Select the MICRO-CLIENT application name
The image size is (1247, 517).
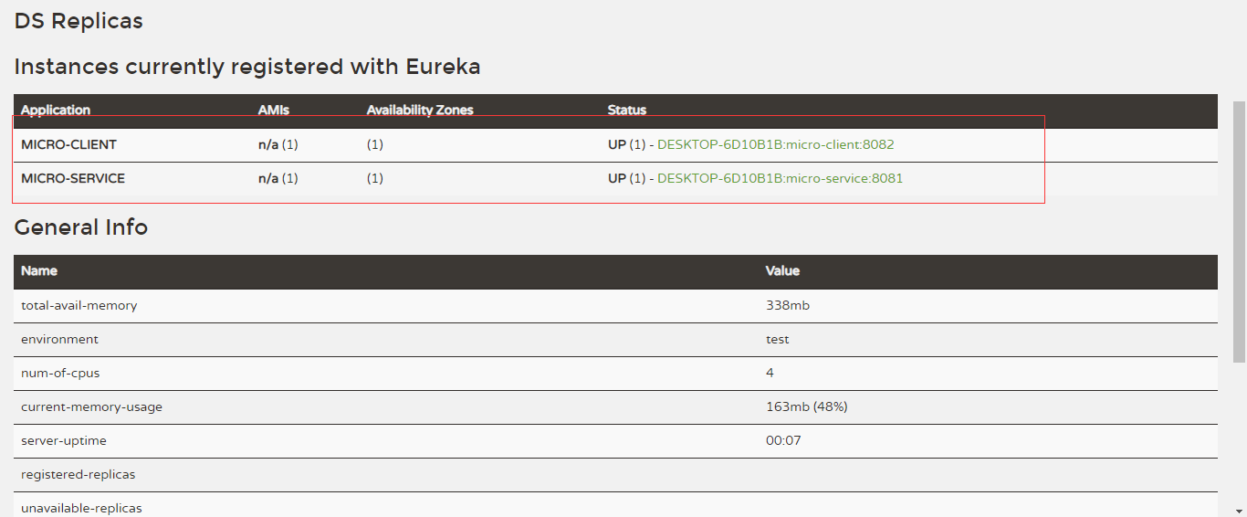69,144
